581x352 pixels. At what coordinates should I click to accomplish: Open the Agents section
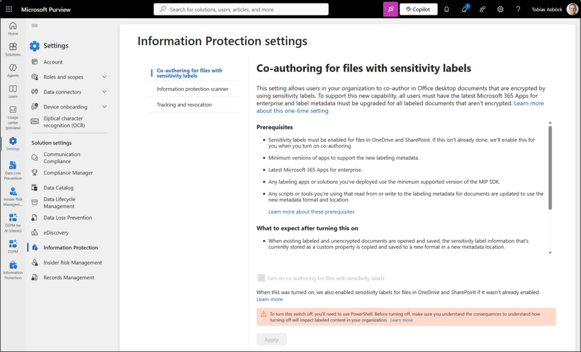coord(12,70)
